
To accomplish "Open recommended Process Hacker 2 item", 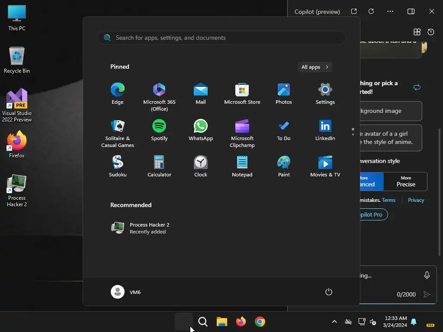I will point(141,228).
